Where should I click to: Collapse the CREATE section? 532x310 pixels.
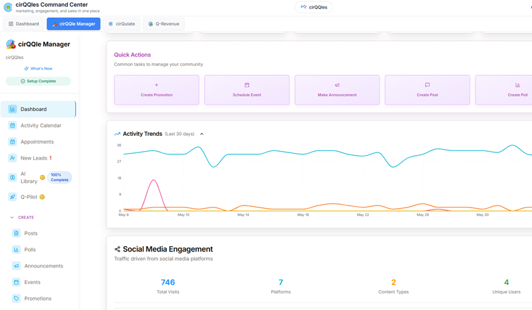22,218
